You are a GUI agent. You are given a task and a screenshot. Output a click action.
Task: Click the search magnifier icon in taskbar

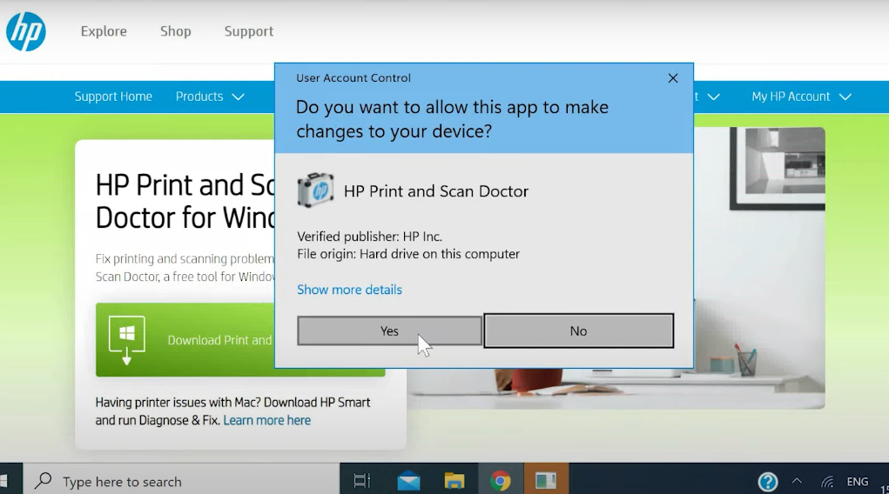coord(43,480)
